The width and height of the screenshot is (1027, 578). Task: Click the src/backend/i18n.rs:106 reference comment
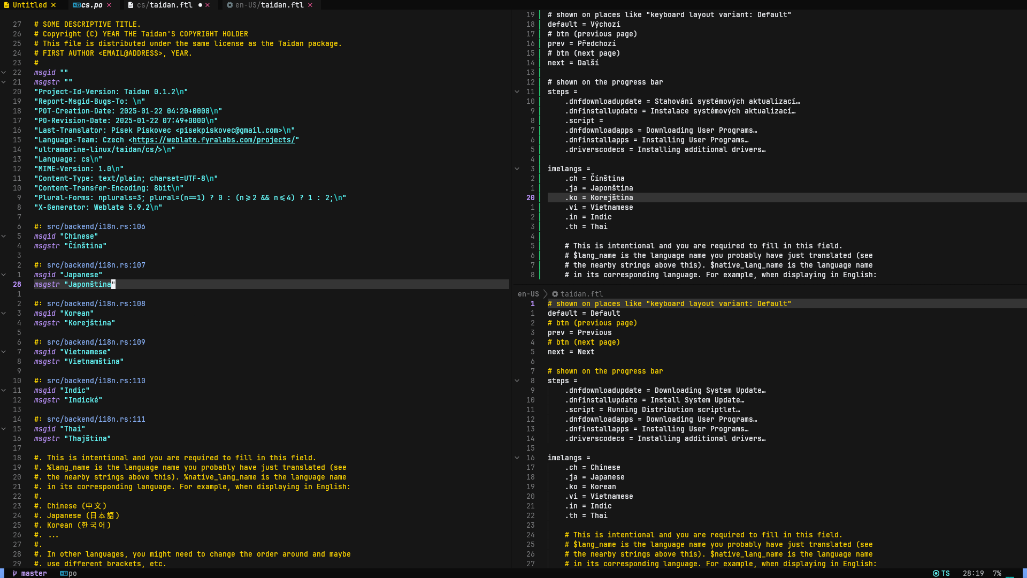pyautogui.click(x=90, y=226)
